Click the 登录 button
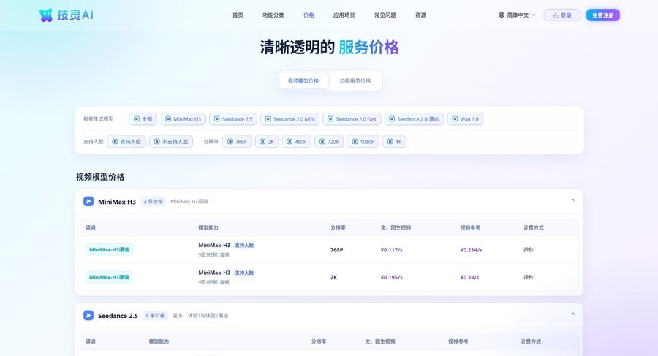The image size is (658, 356). [x=562, y=15]
